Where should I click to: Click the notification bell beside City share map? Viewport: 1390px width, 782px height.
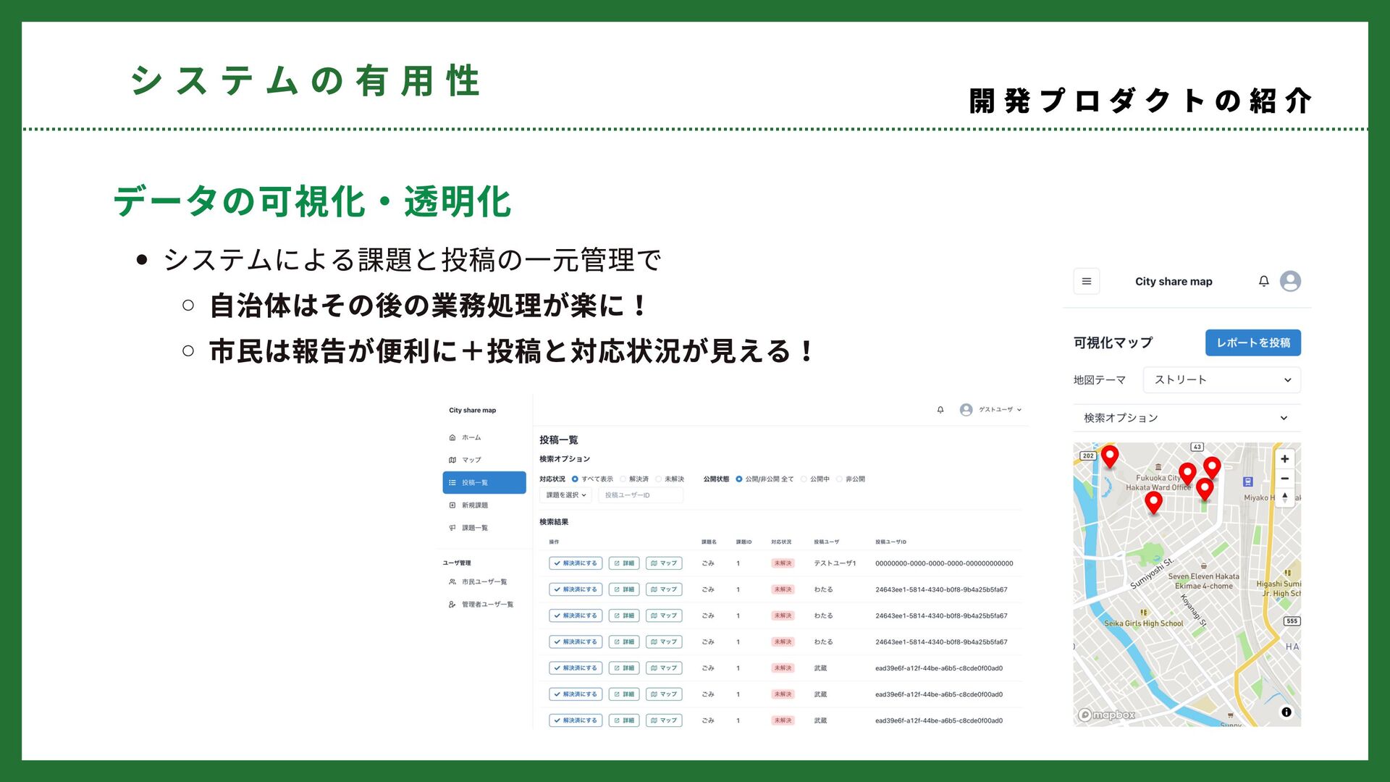[1263, 282]
